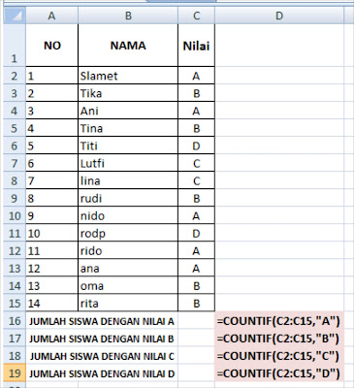Select the cell containing Slamet
Image resolution: width=354 pixels, height=388 pixels.
(128, 76)
